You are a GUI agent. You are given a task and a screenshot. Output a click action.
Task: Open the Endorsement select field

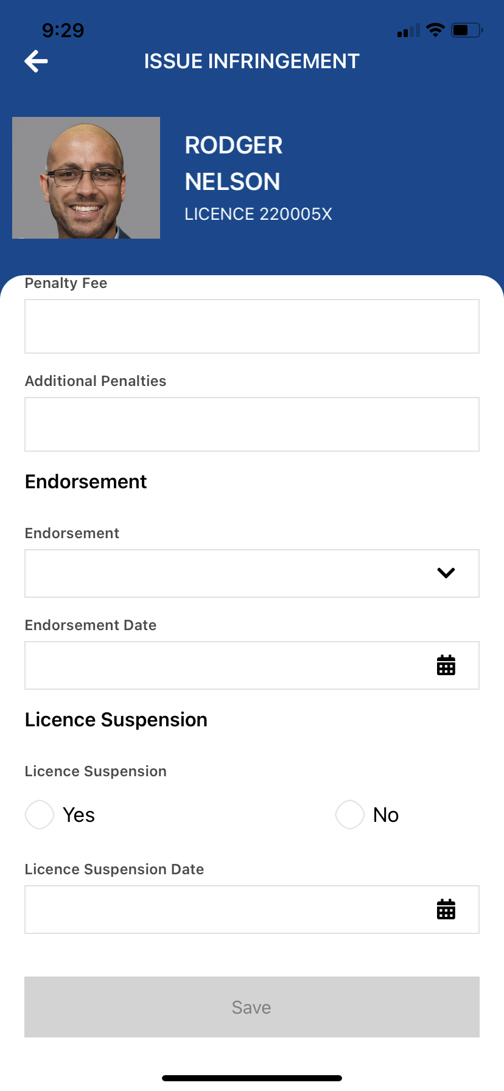point(252,574)
